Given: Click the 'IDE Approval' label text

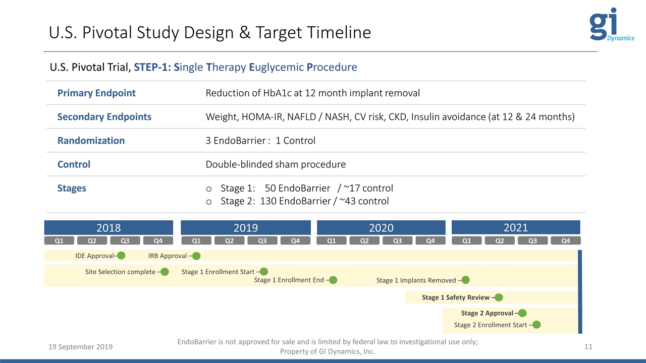Looking at the screenshot, I should click(95, 256).
